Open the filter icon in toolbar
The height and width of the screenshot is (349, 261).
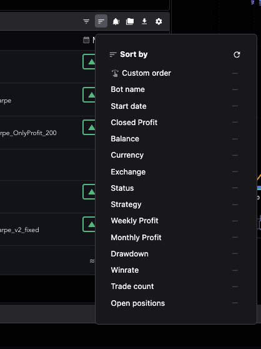[x=86, y=21]
